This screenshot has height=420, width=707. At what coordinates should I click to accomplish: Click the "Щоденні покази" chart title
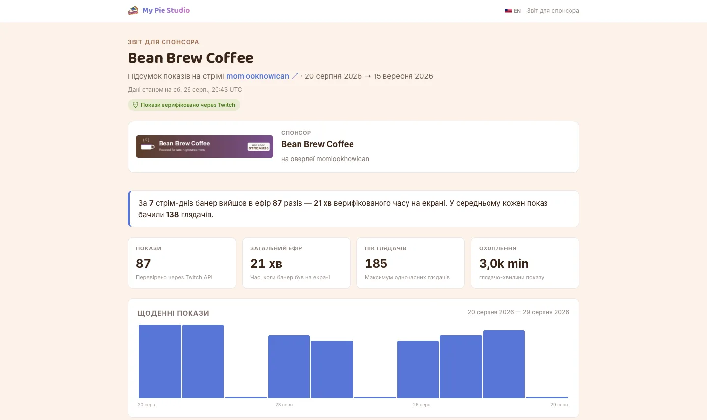(x=173, y=313)
